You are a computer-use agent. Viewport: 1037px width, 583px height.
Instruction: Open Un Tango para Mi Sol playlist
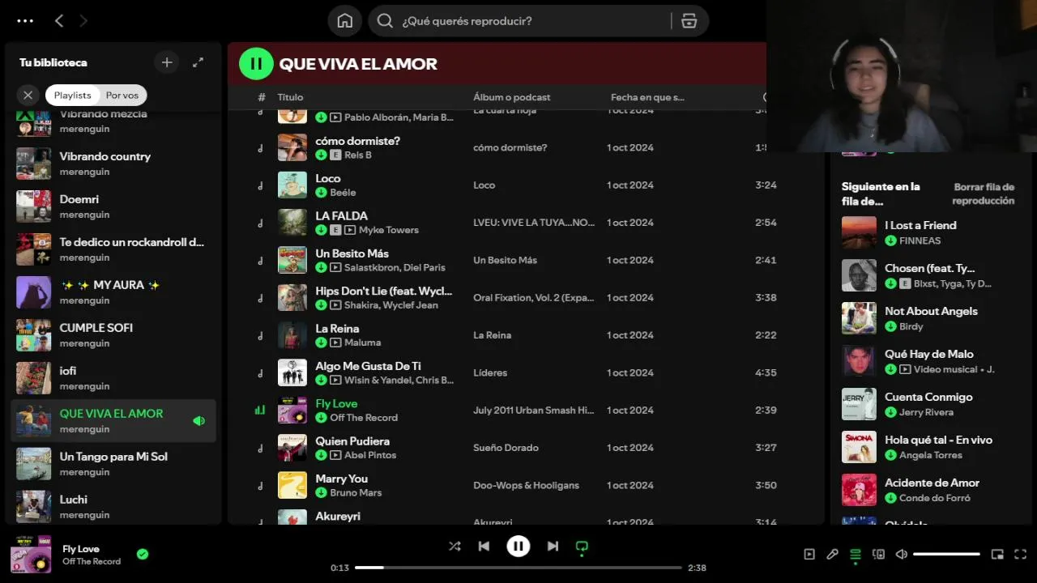[x=113, y=464]
